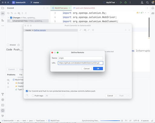Open the Build hammer tool window icon
This screenshot has width=155, height=123.
(x=3, y=94)
